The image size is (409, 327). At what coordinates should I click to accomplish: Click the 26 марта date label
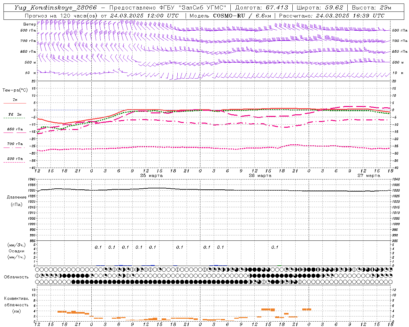tap(260, 176)
